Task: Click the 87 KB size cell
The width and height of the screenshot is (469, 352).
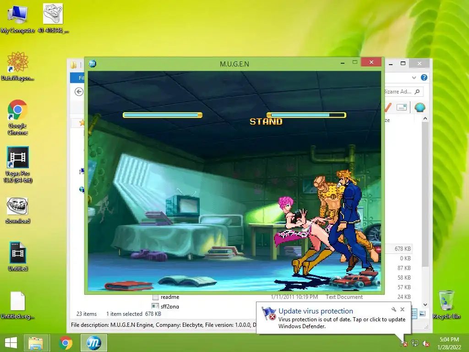Action: [404, 268]
